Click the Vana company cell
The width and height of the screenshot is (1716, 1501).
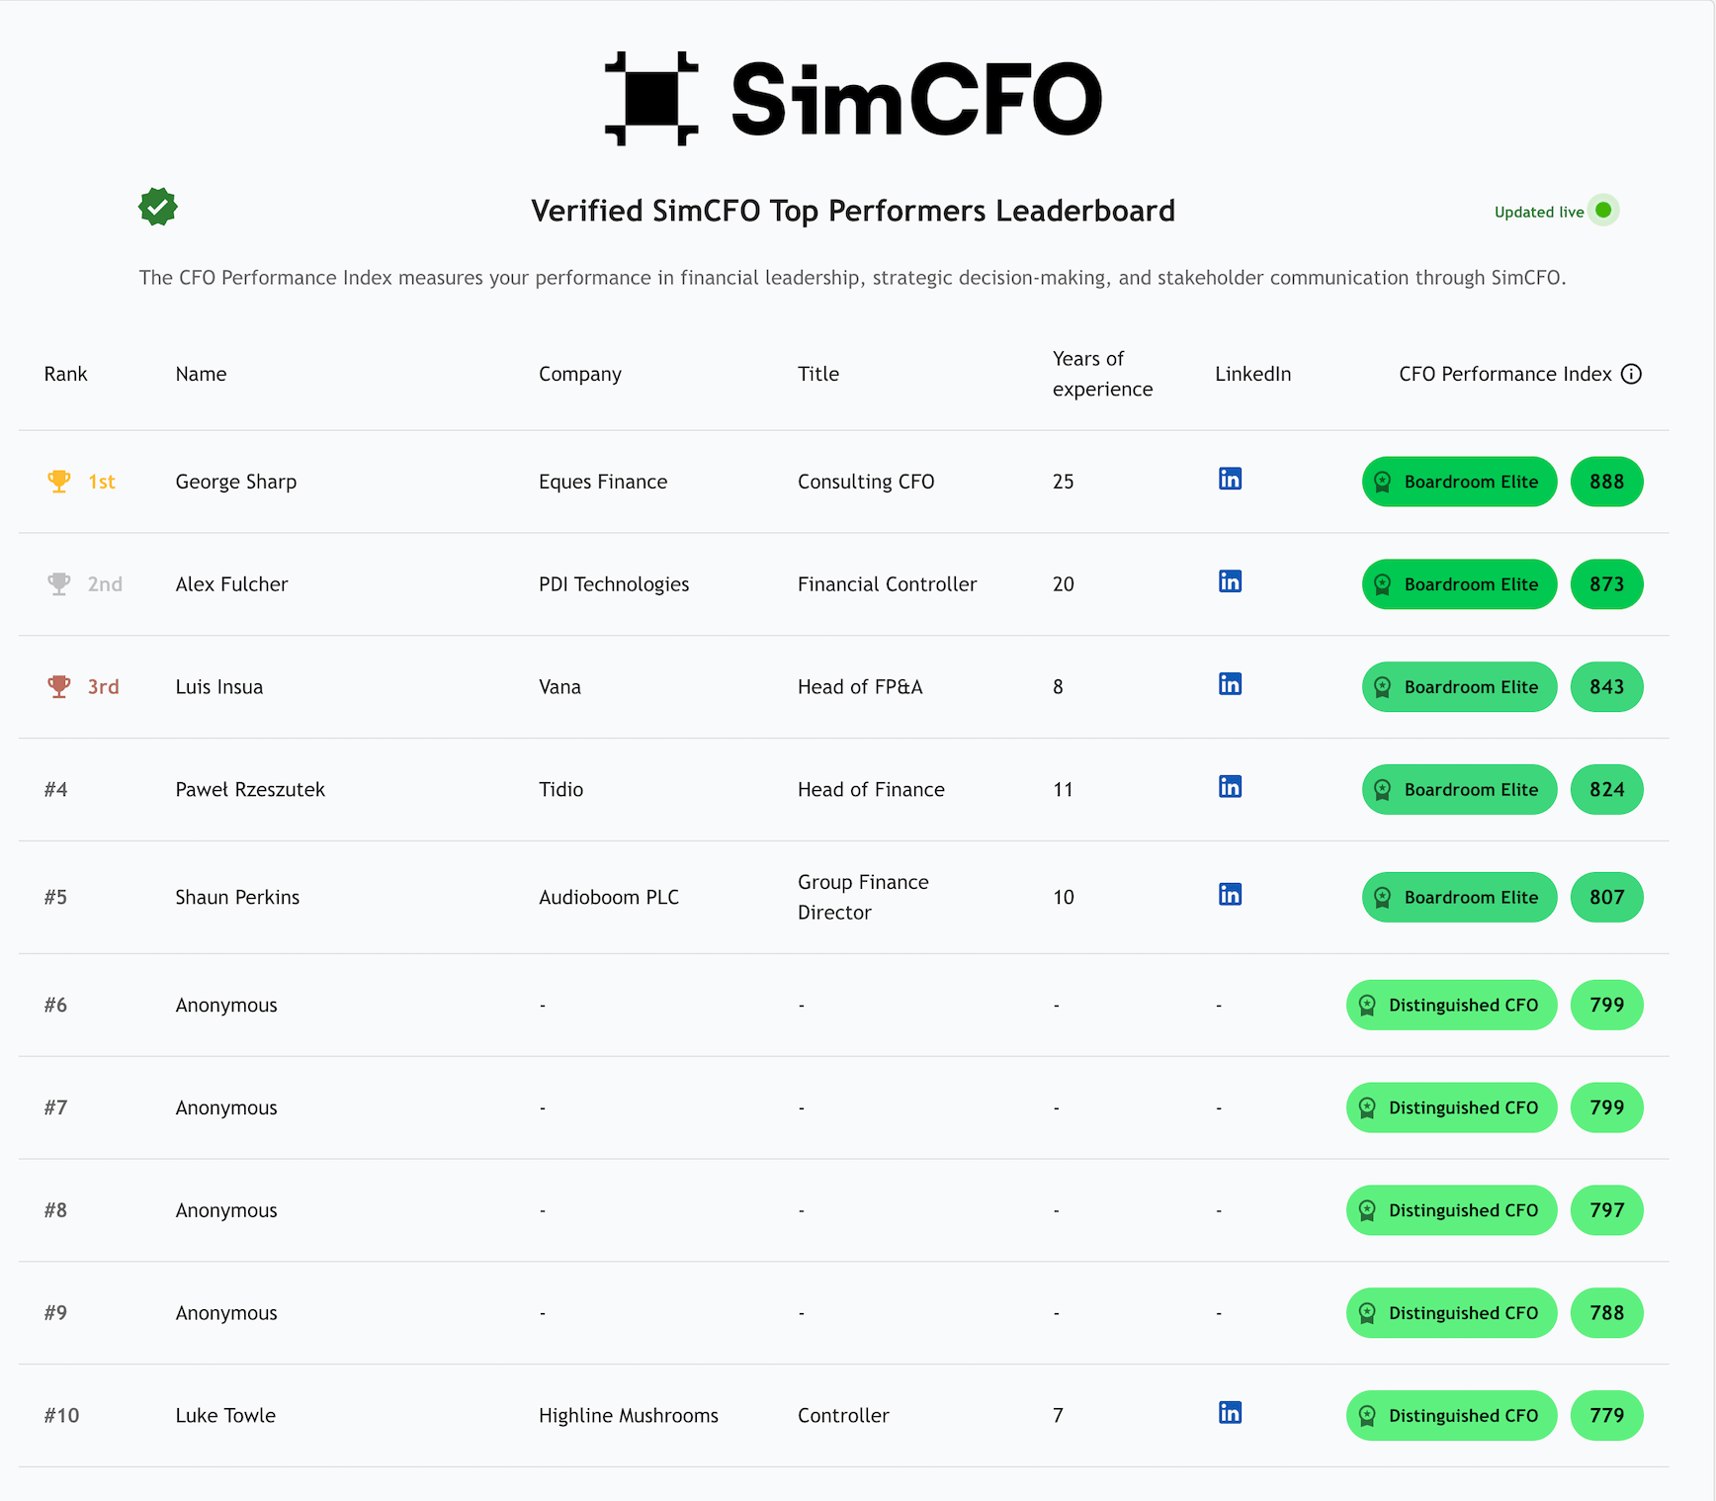pos(559,687)
